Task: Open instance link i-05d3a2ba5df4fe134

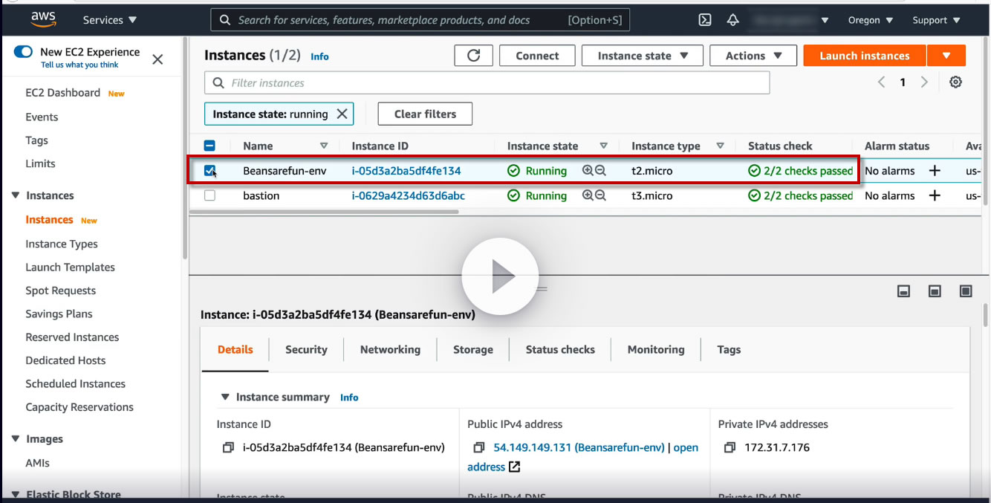Action: click(406, 171)
